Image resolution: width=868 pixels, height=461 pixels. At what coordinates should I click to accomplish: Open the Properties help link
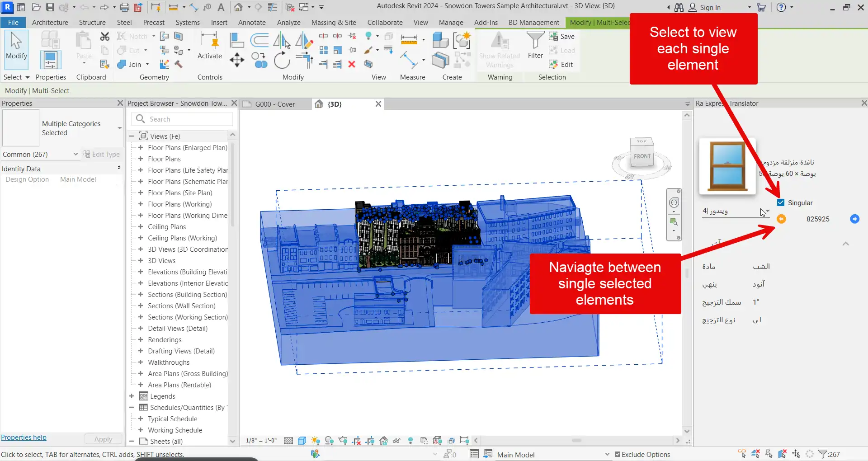pyautogui.click(x=24, y=437)
